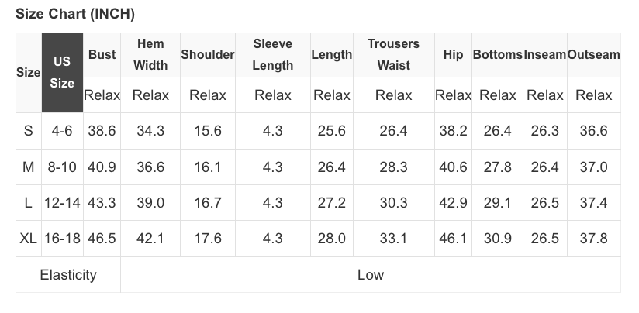Select the Trousers Waist column header
This screenshot has height=313, width=639.
click(393, 55)
